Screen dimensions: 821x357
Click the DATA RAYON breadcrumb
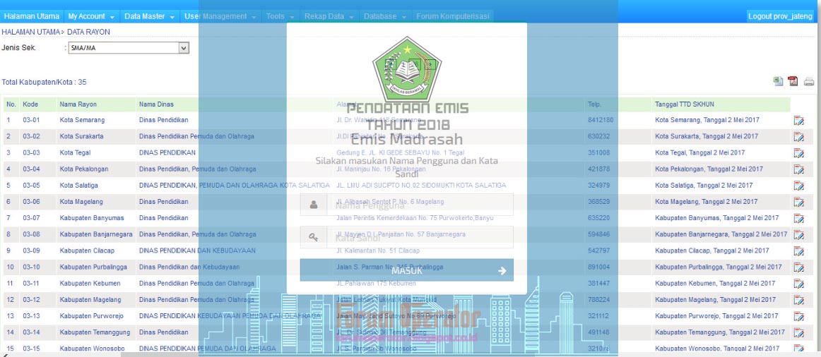point(88,32)
